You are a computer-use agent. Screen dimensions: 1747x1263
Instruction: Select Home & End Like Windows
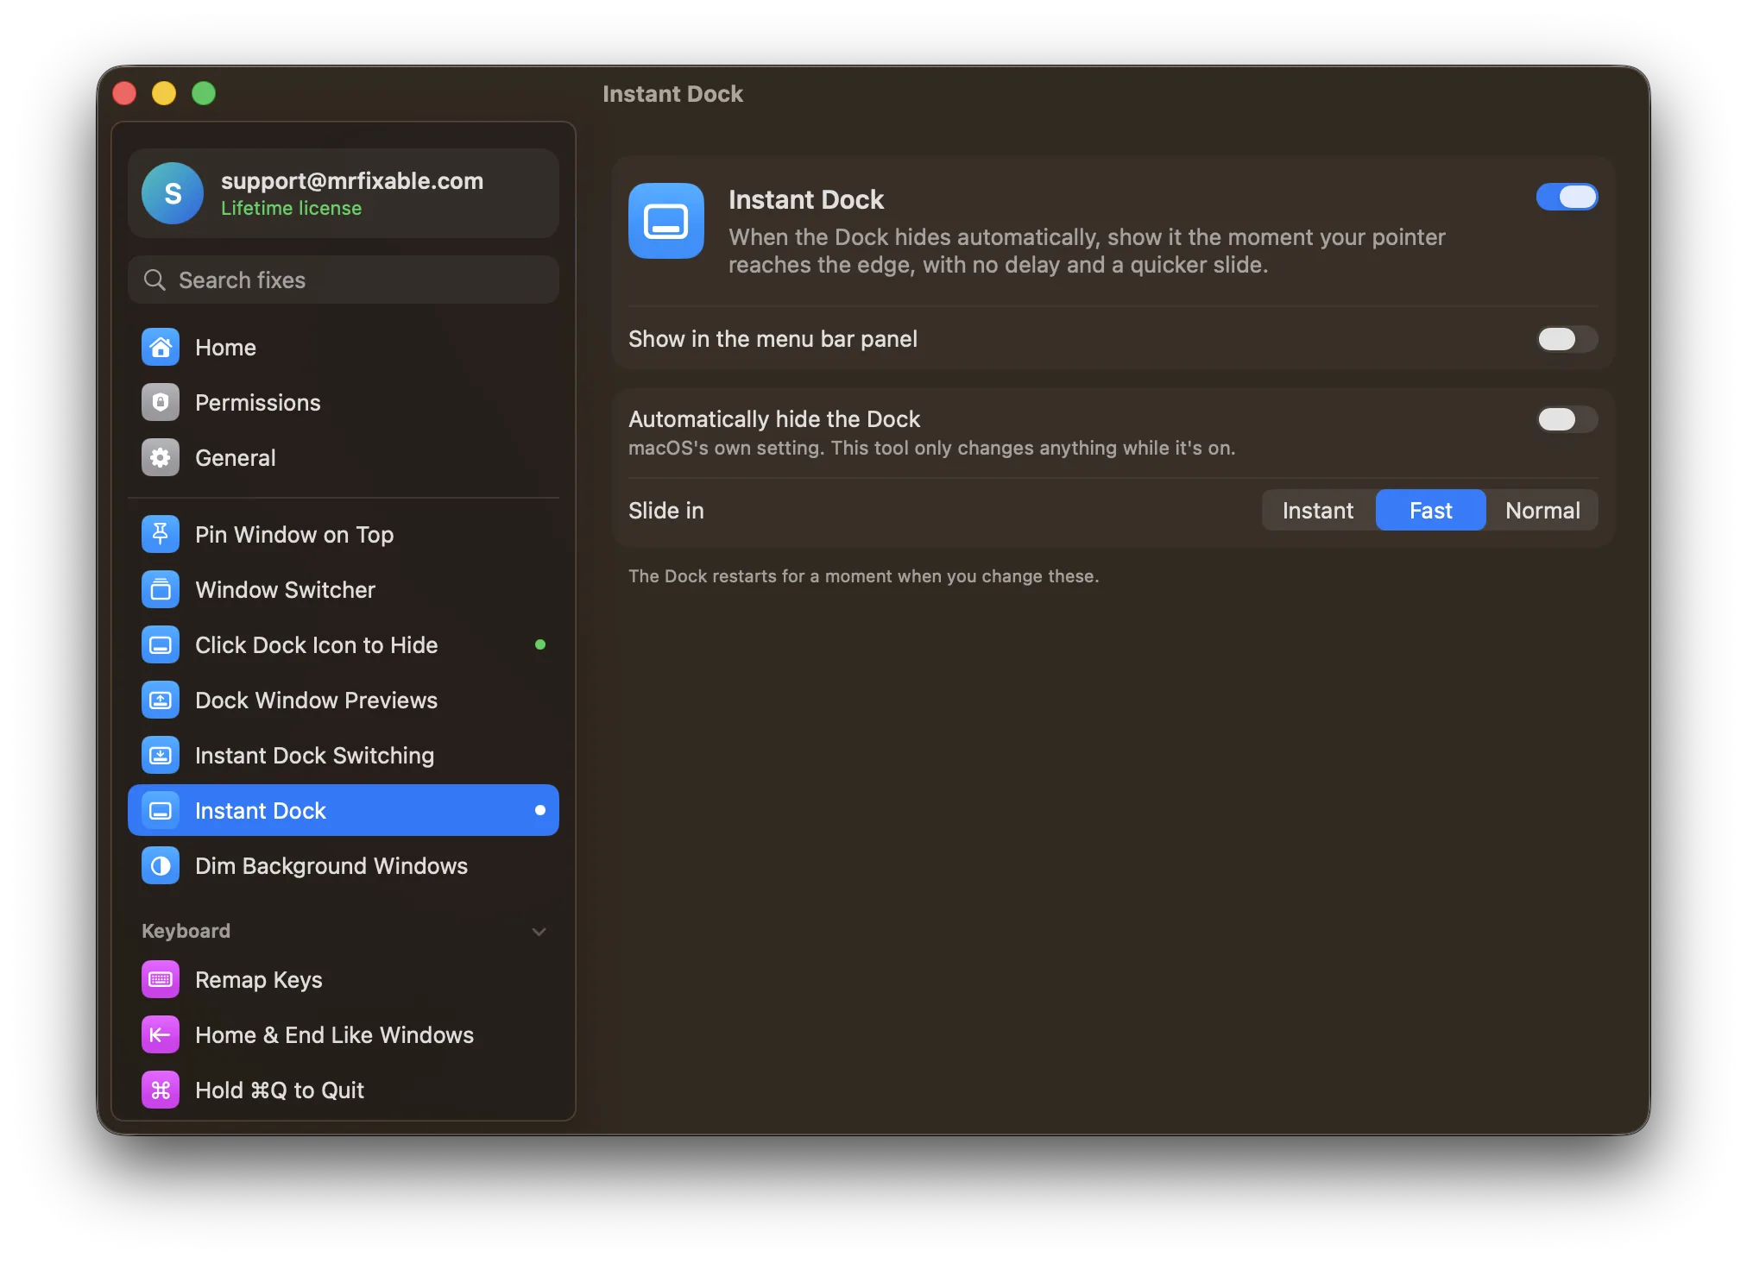click(x=344, y=1035)
